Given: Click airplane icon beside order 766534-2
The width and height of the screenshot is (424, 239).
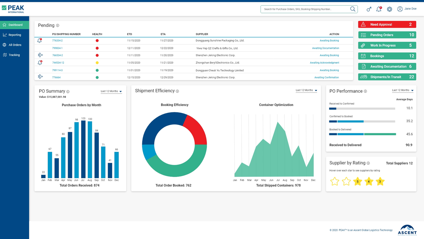Looking at the screenshot, I should [40, 55].
